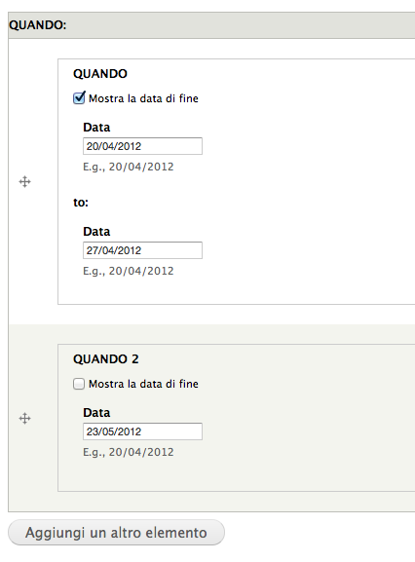The image size is (415, 562).
Task: Click the "Data" label above the 27/04/2012 field
Action: tap(96, 232)
